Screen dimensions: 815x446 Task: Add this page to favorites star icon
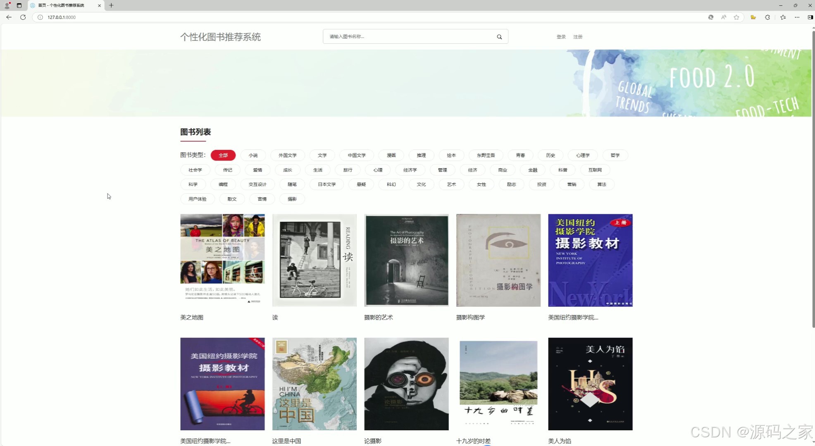click(x=737, y=17)
